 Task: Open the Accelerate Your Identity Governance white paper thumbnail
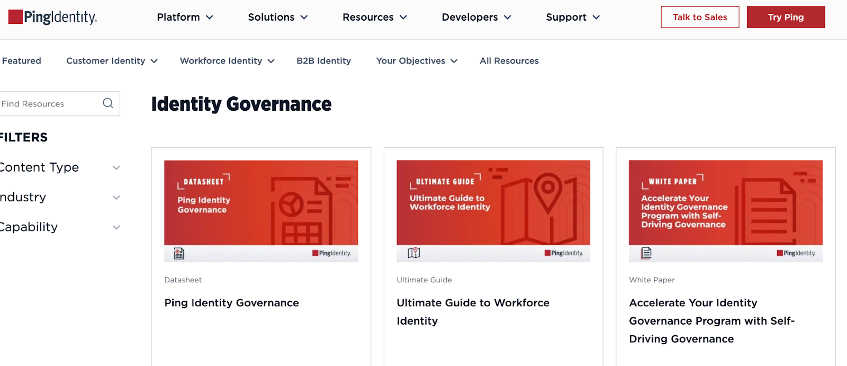(725, 211)
